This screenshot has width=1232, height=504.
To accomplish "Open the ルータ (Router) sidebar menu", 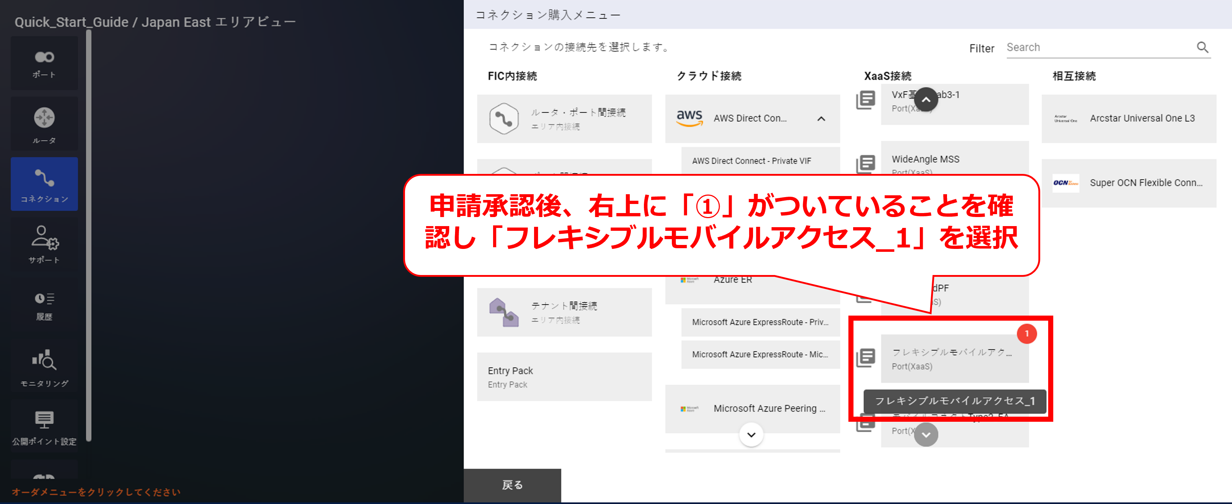I will click(x=45, y=124).
